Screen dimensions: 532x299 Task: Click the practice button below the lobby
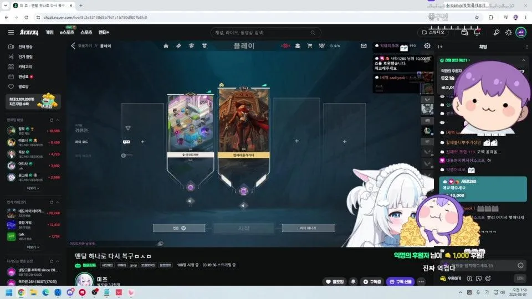tap(179, 228)
